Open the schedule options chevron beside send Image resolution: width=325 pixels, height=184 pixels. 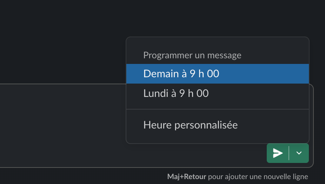click(299, 153)
